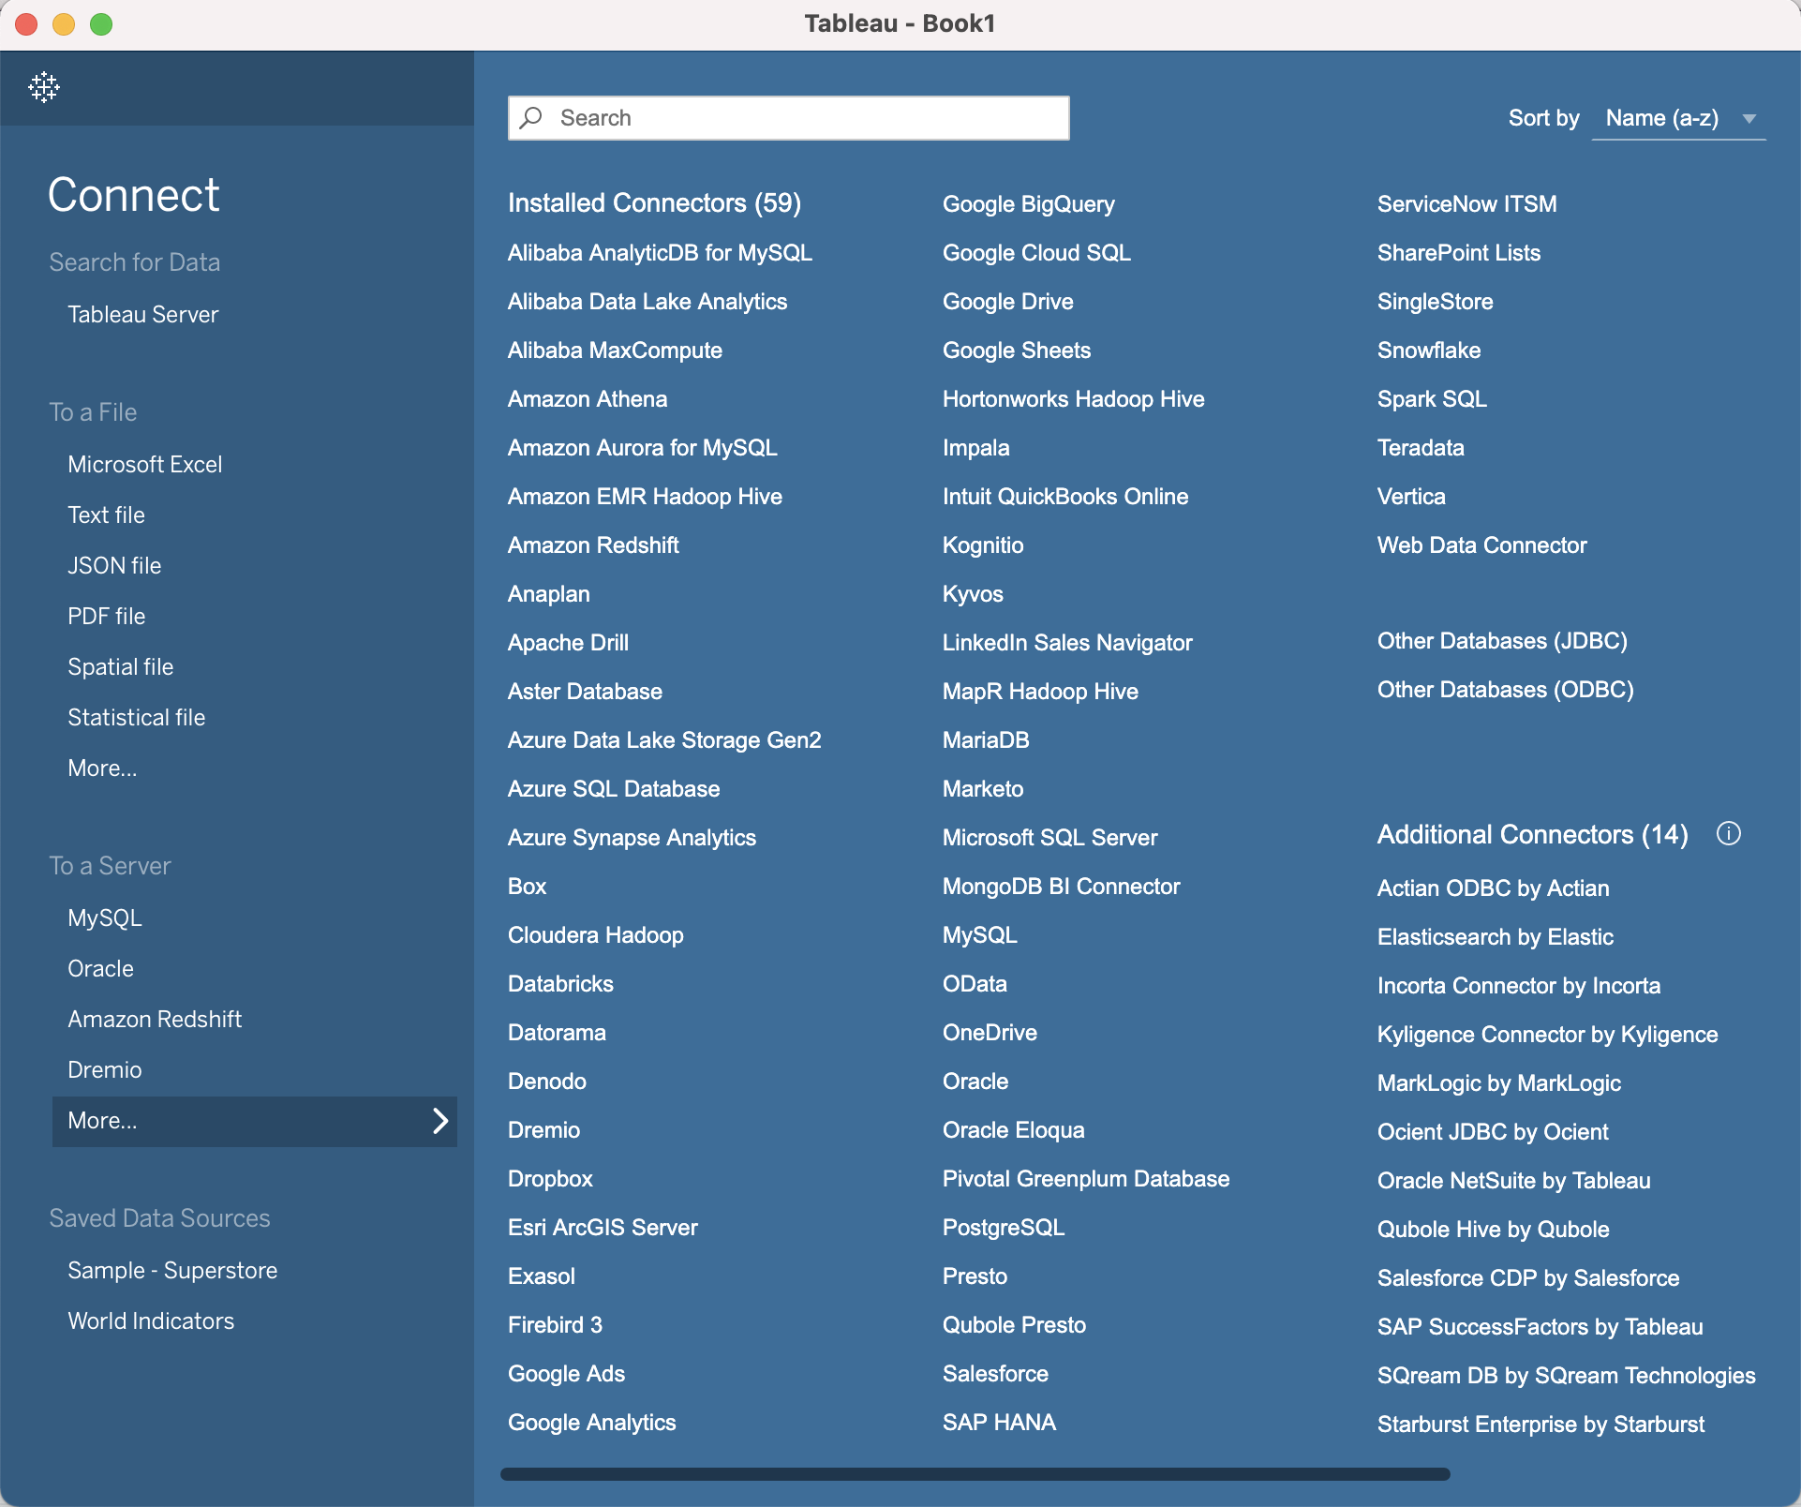1801x1507 pixels.
Task: Select Starburst Enterprise by Starburst
Action: 1541,1425
